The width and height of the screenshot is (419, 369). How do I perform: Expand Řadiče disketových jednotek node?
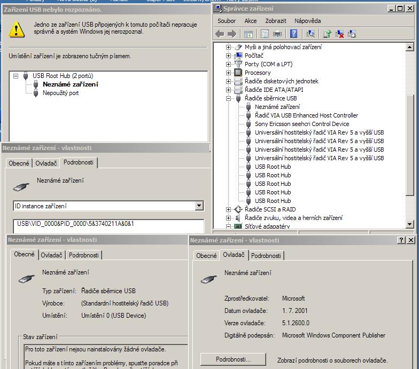228,81
